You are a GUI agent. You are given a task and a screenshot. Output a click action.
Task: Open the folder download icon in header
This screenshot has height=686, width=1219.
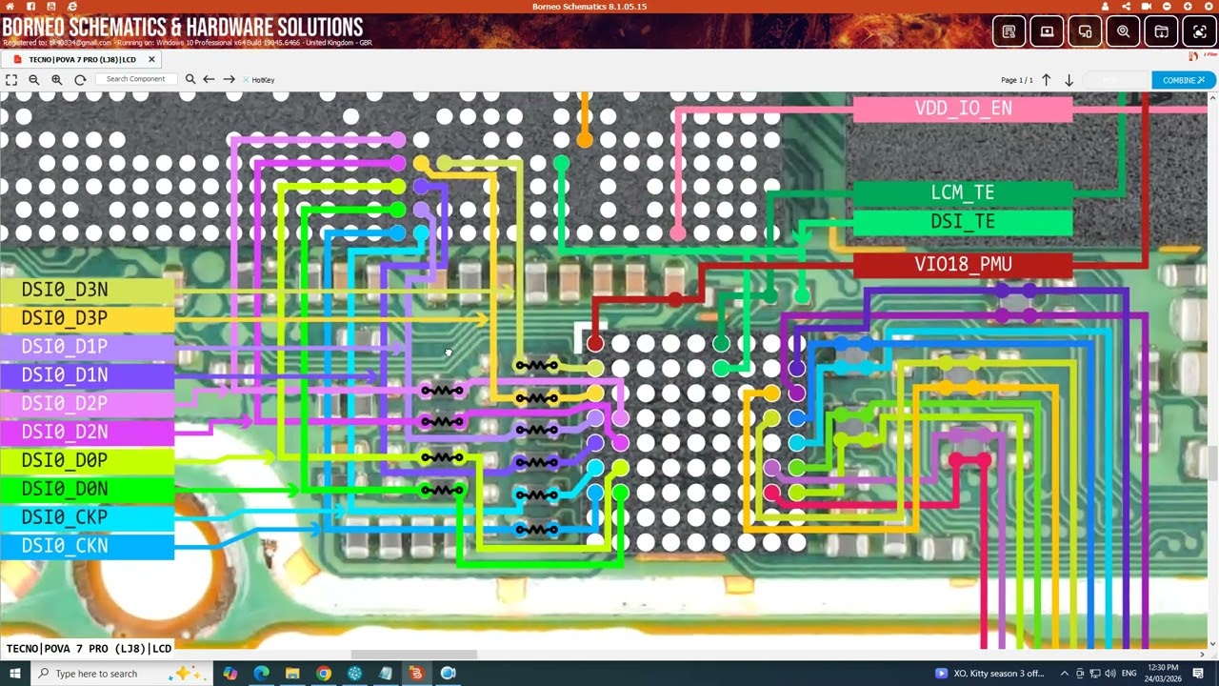click(x=1162, y=31)
